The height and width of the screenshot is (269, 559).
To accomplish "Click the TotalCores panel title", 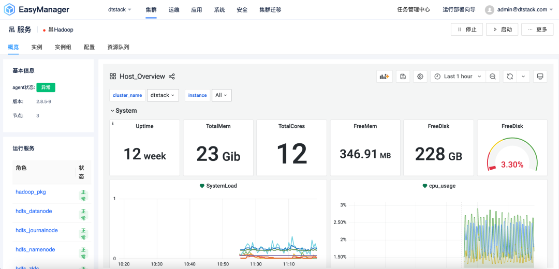I will 291,126.
